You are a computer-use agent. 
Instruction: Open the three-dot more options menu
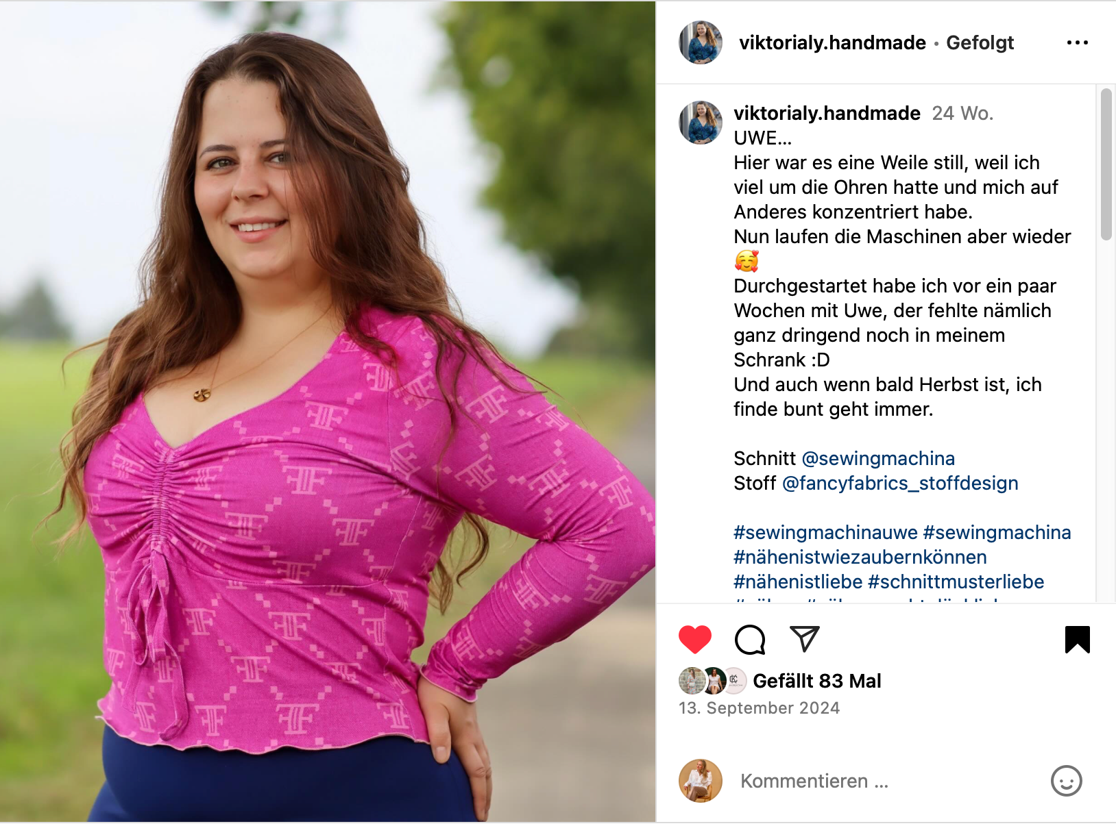1078,42
